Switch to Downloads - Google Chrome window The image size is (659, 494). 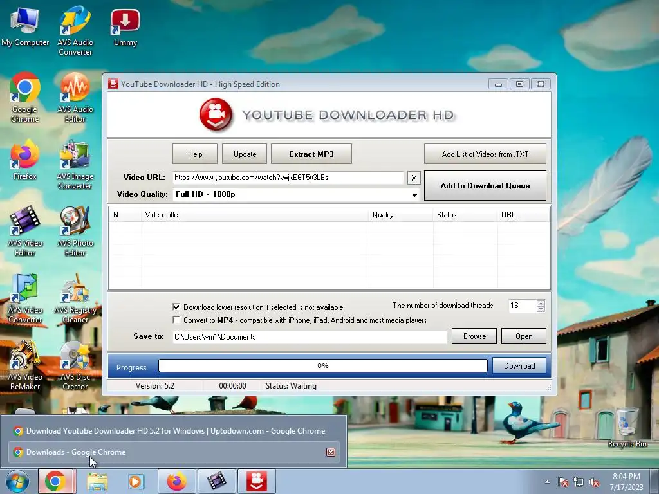173,452
